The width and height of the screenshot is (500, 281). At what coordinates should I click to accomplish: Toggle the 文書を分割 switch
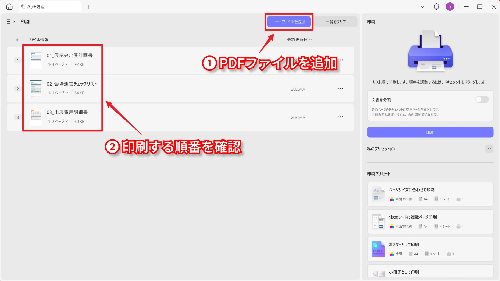(x=482, y=99)
